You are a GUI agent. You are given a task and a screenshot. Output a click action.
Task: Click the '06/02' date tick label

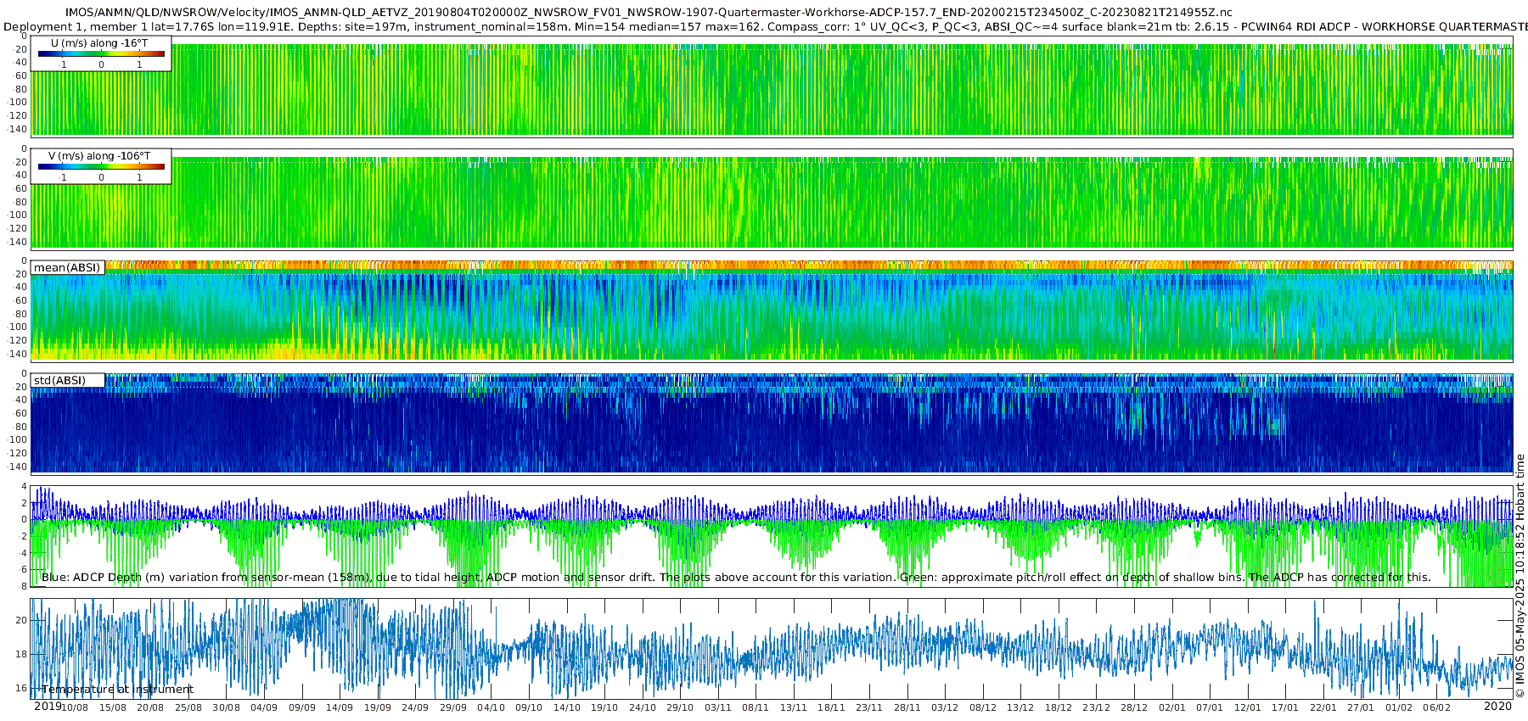pyautogui.click(x=1436, y=707)
